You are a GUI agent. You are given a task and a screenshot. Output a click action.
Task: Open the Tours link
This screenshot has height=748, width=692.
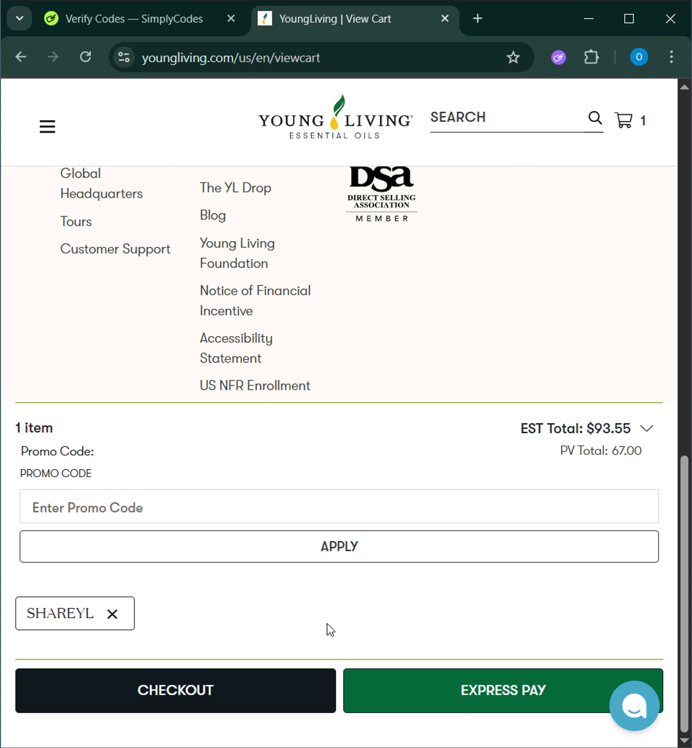(x=76, y=221)
